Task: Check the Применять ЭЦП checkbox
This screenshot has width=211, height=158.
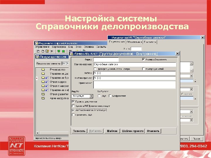Action: (73, 115)
